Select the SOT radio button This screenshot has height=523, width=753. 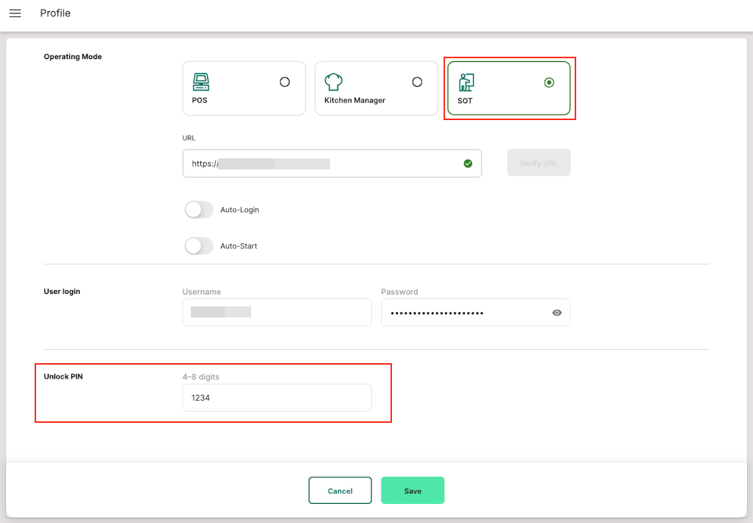click(x=549, y=83)
